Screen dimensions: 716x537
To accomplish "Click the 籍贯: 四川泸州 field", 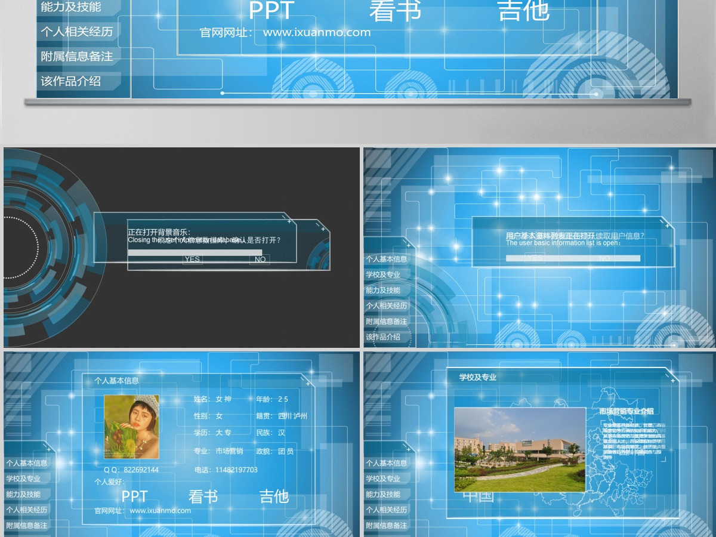I will click(282, 416).
